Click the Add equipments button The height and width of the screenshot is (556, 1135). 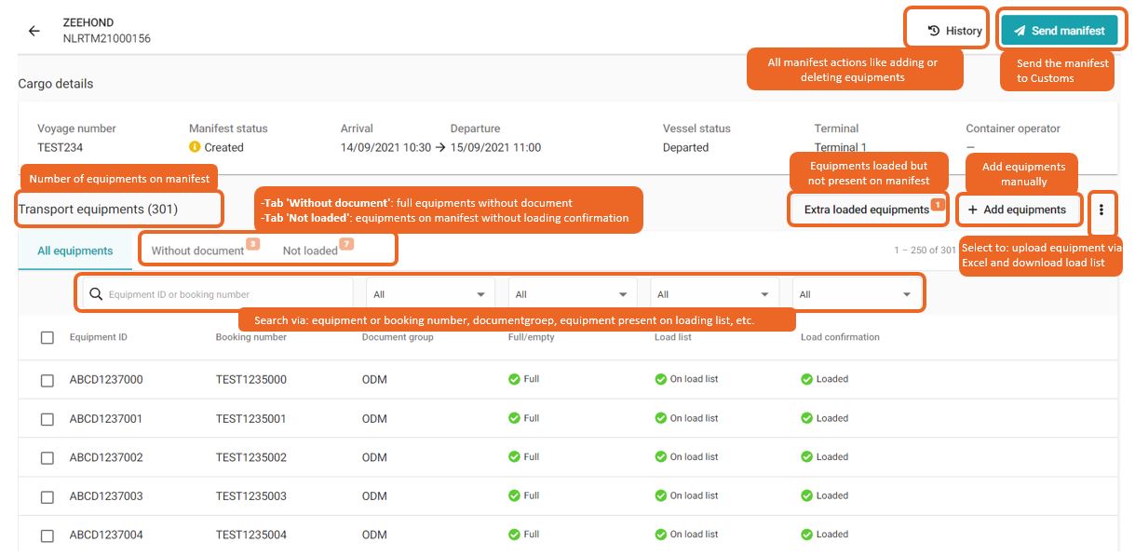click(1019, 210)
